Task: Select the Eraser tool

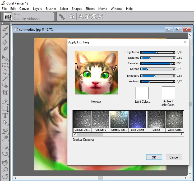Action: [5, 49]
